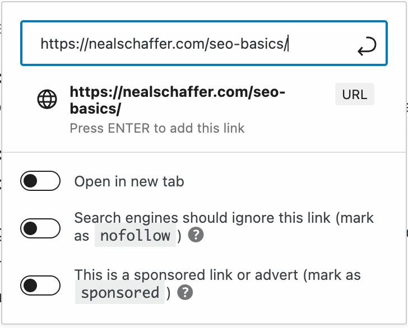The height and width of the screenshot is (328, 408).
Task: Place cursor after 'seo-basics/' in the input
Action: pyautogui.click(x=288, y=44)
